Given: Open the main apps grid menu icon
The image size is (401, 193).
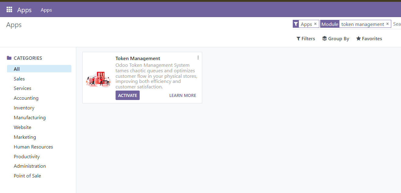Looking at the screenshot, I should click(x=9, y=10).
